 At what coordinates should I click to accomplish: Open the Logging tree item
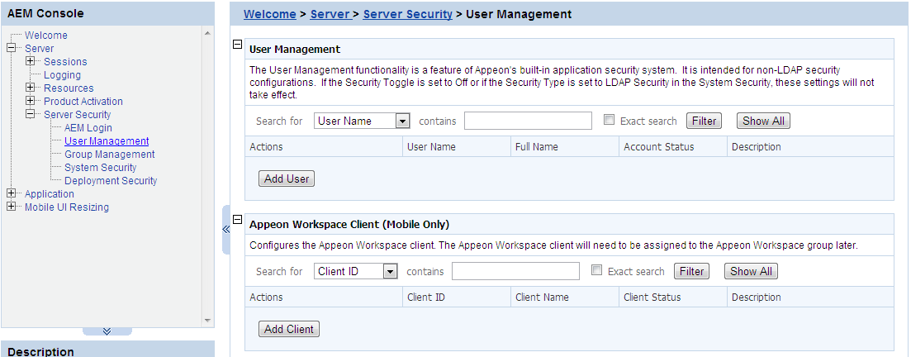(62, 75)
